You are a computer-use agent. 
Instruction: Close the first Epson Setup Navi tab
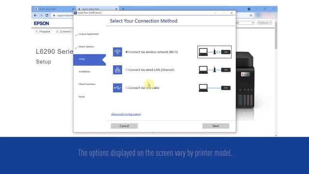coord(73,9)
